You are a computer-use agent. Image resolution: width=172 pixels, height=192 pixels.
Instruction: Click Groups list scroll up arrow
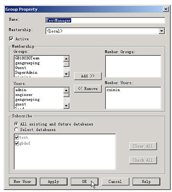[66, 59]
